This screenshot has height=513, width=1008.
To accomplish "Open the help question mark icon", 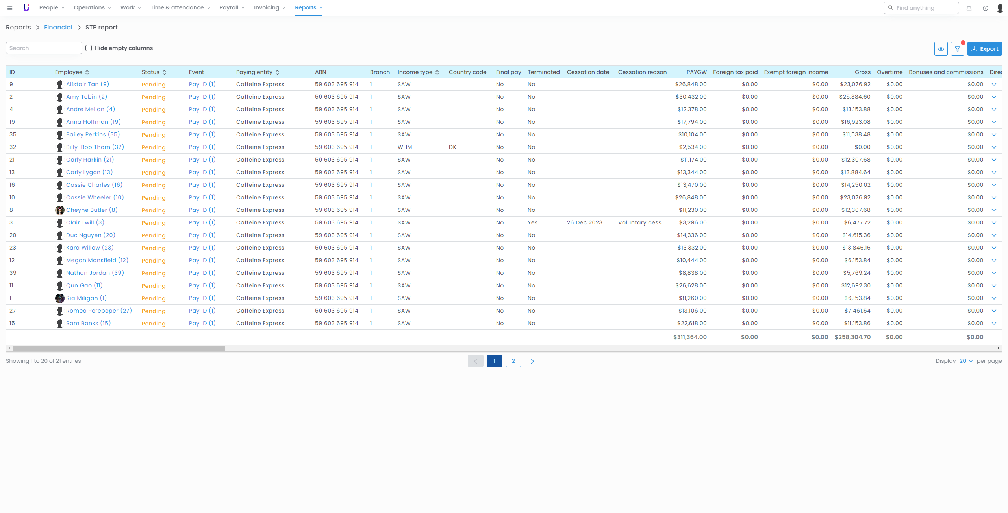I will coord(985,8).
